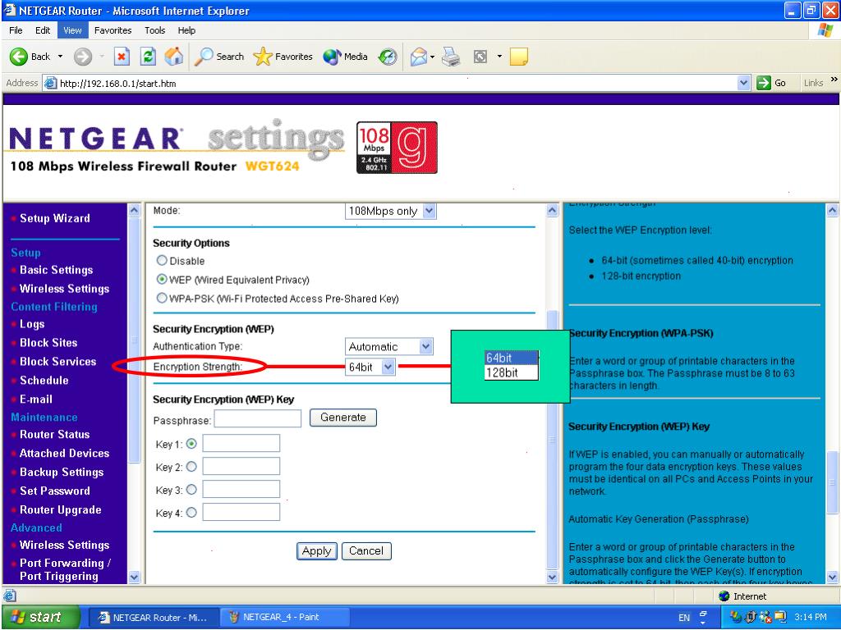Click the yellow note Discuss icon
The width and height of the screenshot is (841, 630).
point(519,57)
